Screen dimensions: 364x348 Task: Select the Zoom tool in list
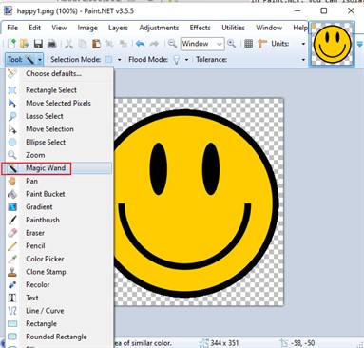[x=59, y=155]
